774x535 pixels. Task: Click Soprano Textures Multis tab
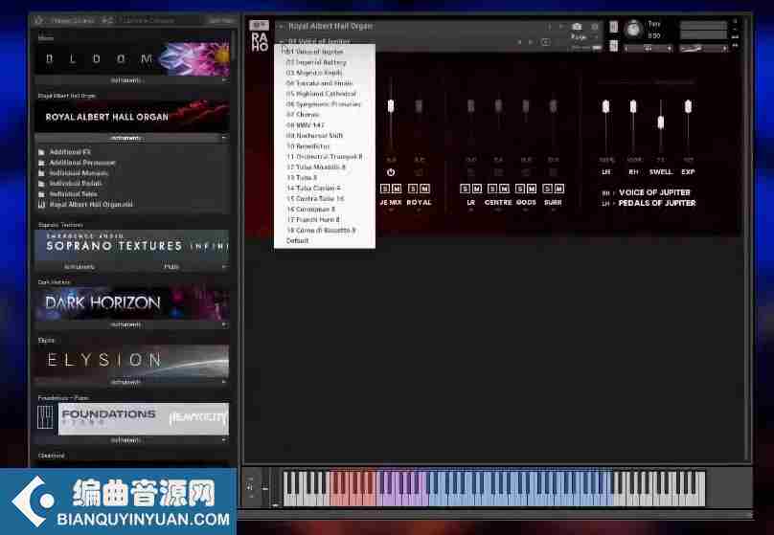coord(171,267)
